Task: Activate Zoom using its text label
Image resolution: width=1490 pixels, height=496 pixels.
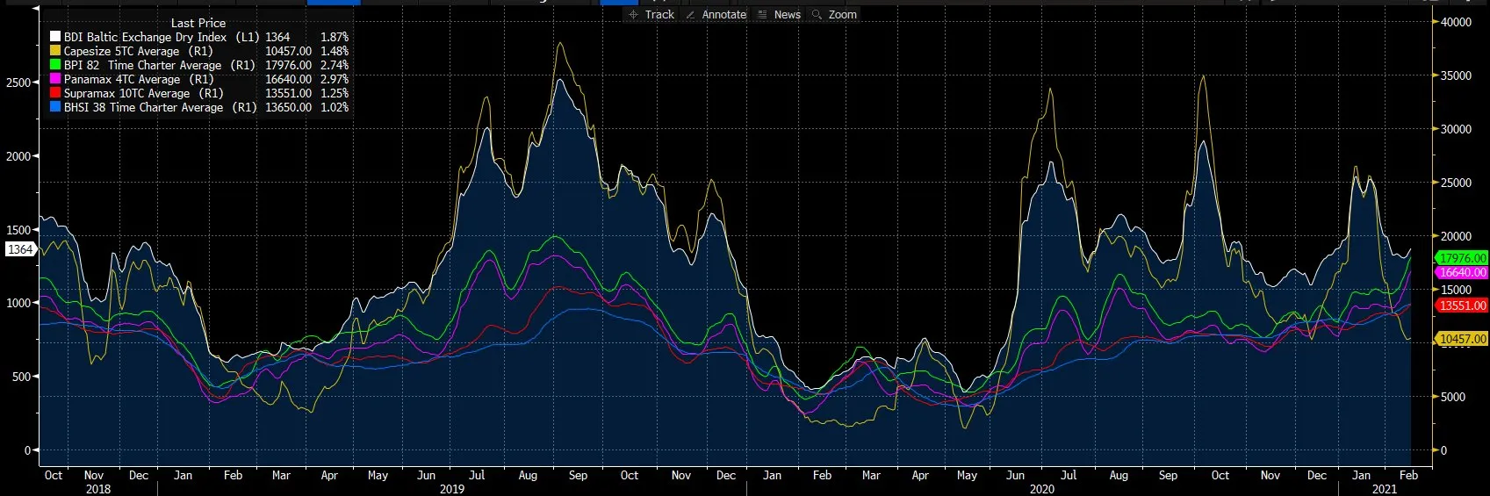Action: click(x=842, y=15)
